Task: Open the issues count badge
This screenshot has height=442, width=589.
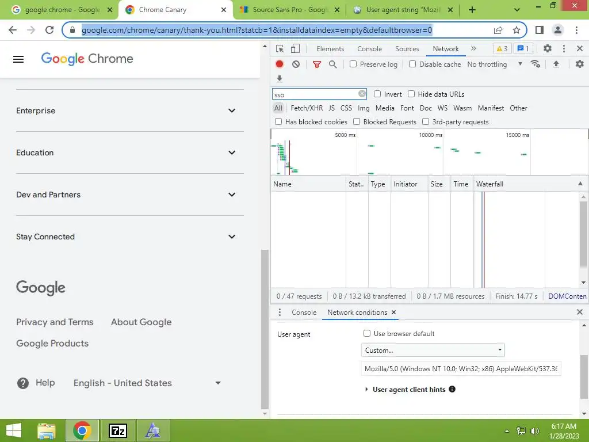Action: 523,48
